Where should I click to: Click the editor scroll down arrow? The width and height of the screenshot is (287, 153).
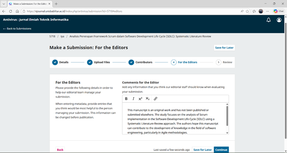pos(227,133)
